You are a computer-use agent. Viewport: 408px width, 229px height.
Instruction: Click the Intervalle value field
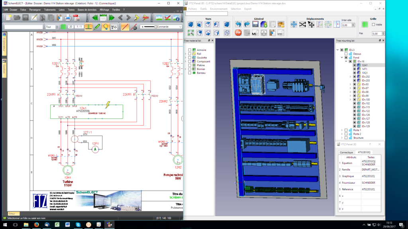click(x=347, y=25)
